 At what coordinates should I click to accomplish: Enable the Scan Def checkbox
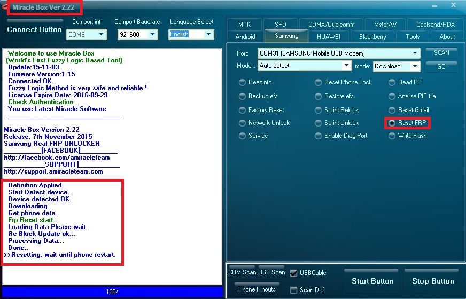click(293, 290)
